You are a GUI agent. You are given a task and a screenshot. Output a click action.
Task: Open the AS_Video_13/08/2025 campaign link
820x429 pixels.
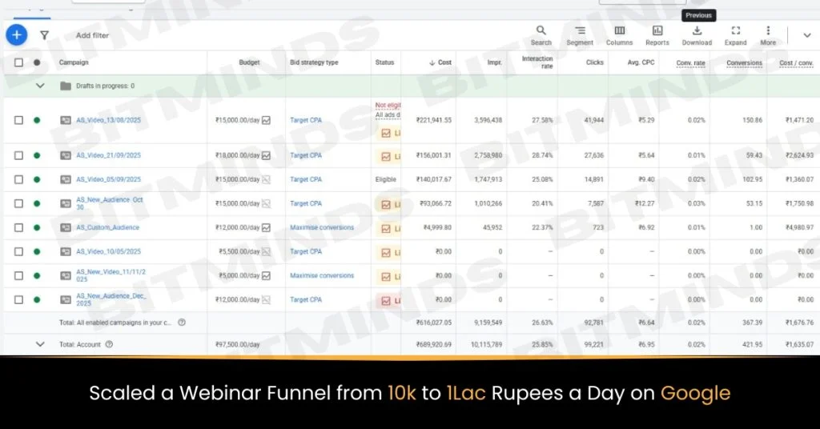[108, 120]
